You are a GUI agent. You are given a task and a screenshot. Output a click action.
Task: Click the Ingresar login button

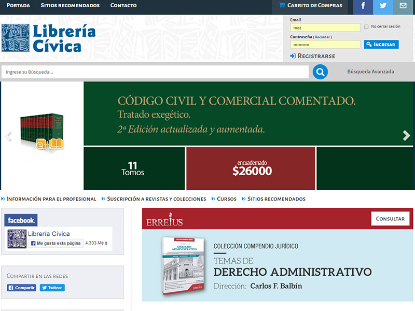click(x=381, y=45)
